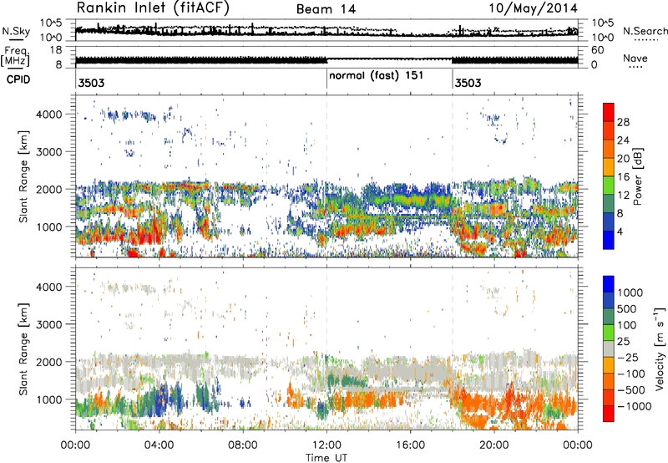Select the "Beam 14" heading
This screenshot has height=463, width=668.
326,9
